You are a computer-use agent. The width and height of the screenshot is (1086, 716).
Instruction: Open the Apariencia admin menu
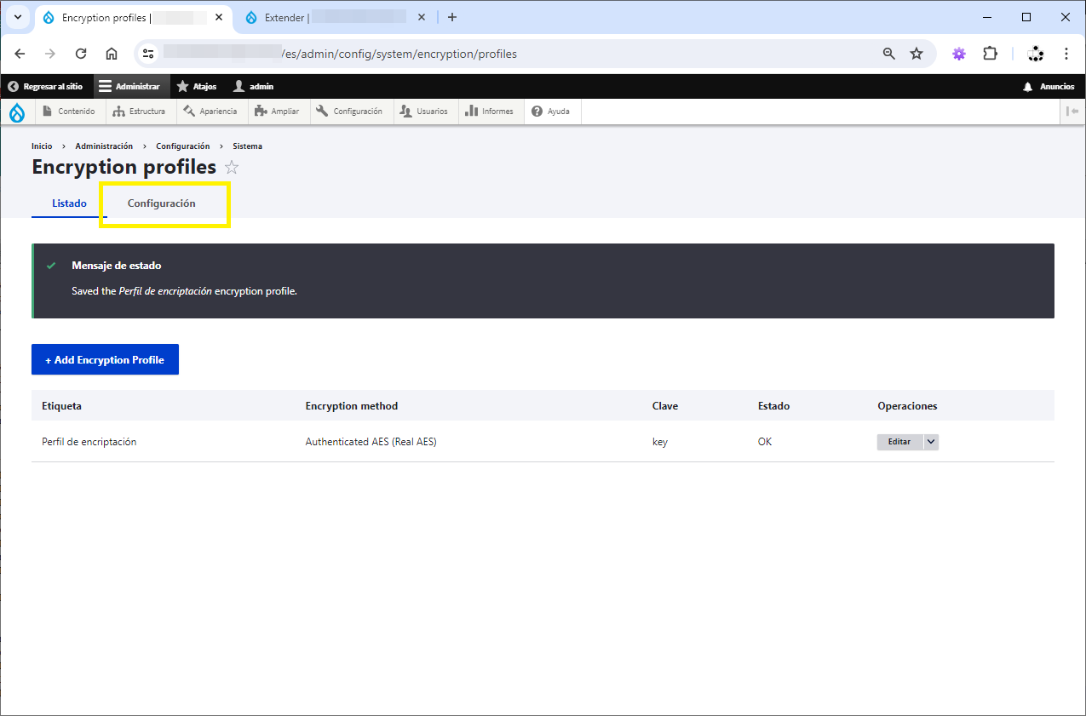212,112
